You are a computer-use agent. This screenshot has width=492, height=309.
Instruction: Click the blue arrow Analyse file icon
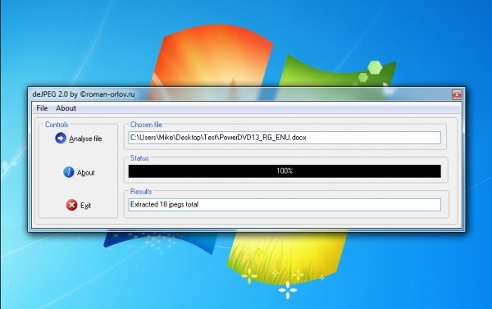[x=61, y=138]
